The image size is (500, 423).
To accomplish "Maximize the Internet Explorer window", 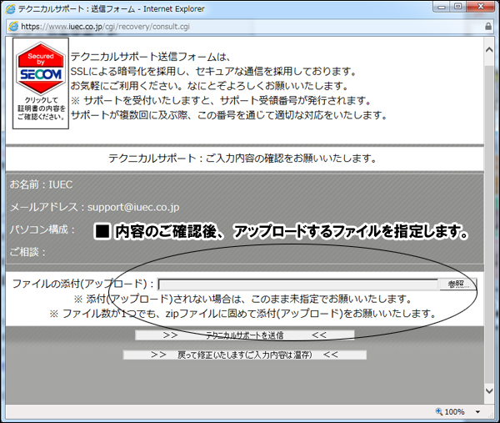I will (457, 7).
